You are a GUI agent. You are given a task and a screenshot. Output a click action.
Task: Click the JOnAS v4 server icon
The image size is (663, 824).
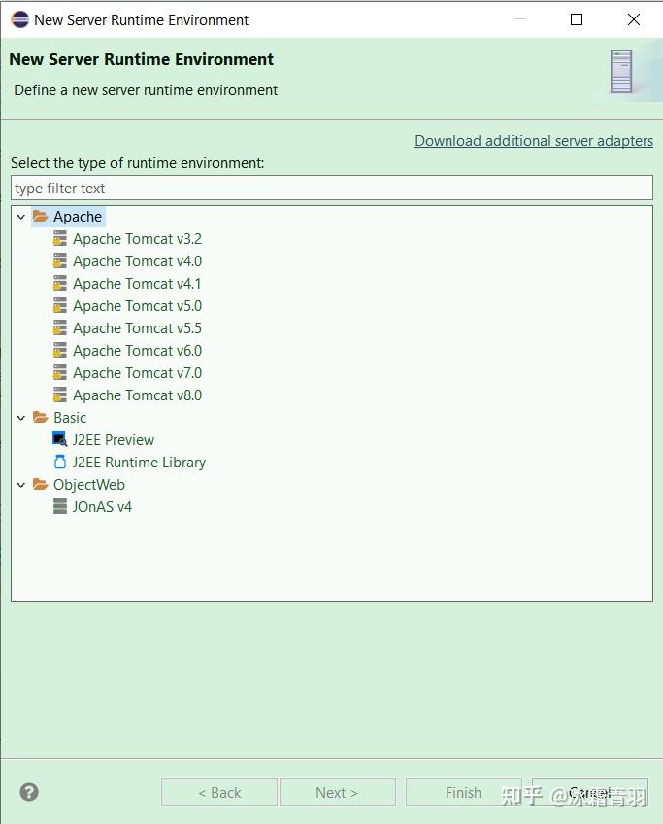pyautogui.click(x=60, y=506)
